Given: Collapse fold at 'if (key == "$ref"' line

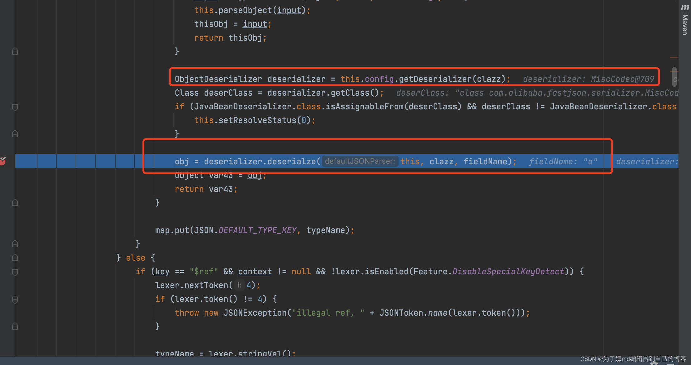Looking at the screenshot, I should 15,272.
